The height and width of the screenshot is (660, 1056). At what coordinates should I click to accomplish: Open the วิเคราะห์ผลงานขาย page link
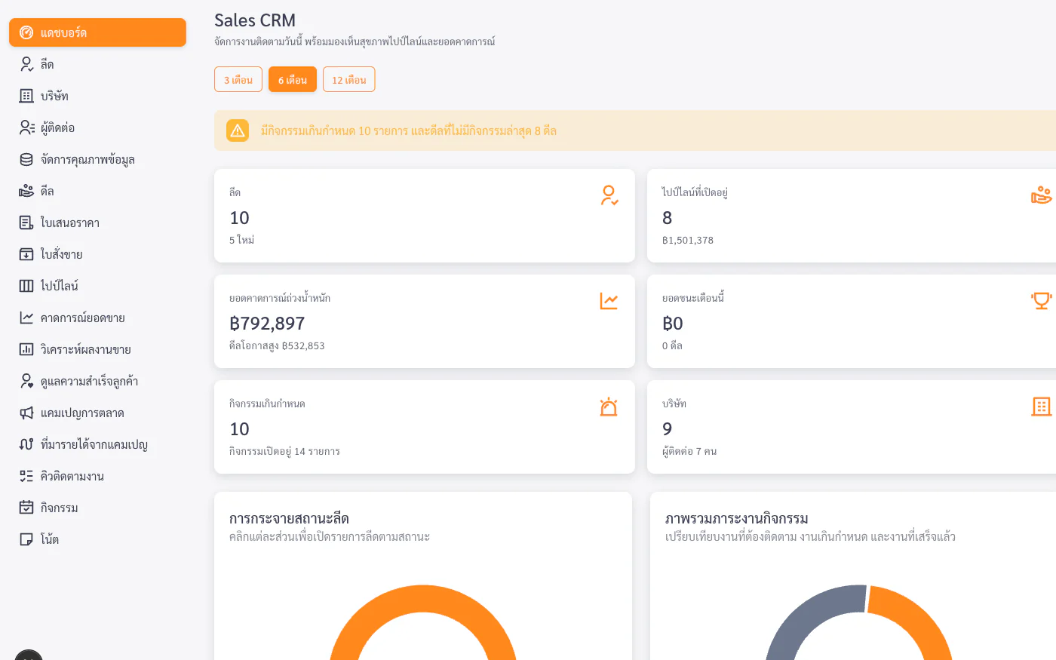pyautogui.click(x=97, y=349)
